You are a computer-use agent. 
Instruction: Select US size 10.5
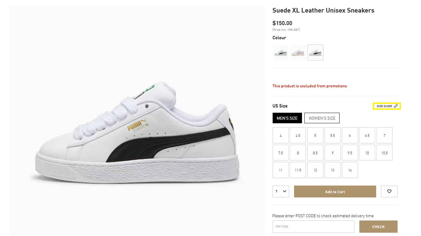tap(384, 153)
